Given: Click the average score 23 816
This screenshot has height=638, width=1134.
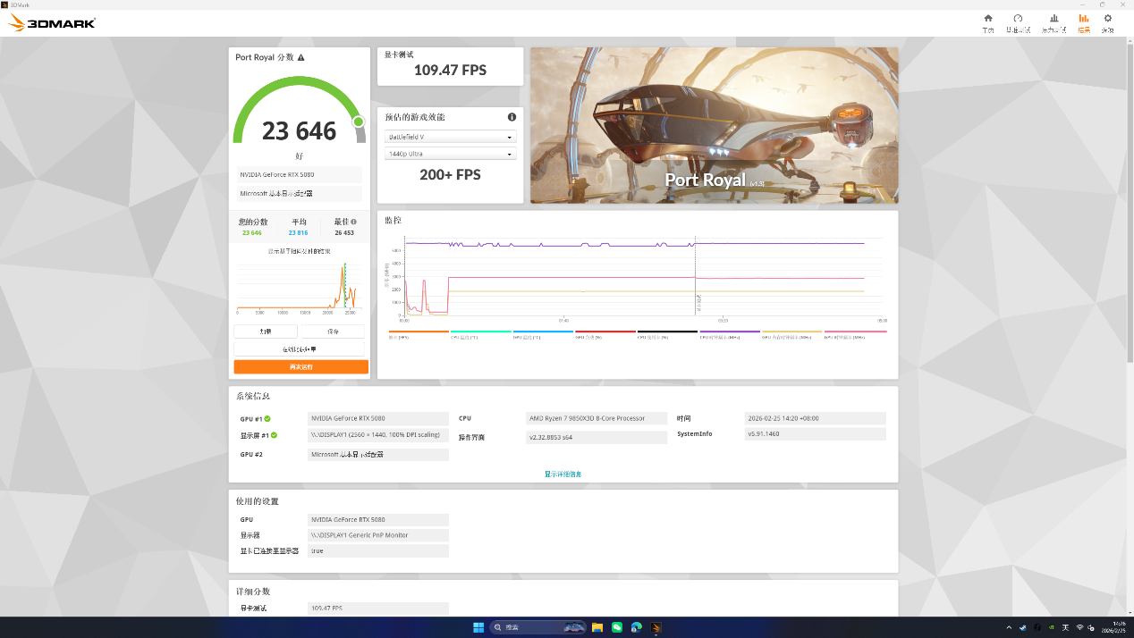Looking at the screenshot, I should click(299, 232).
